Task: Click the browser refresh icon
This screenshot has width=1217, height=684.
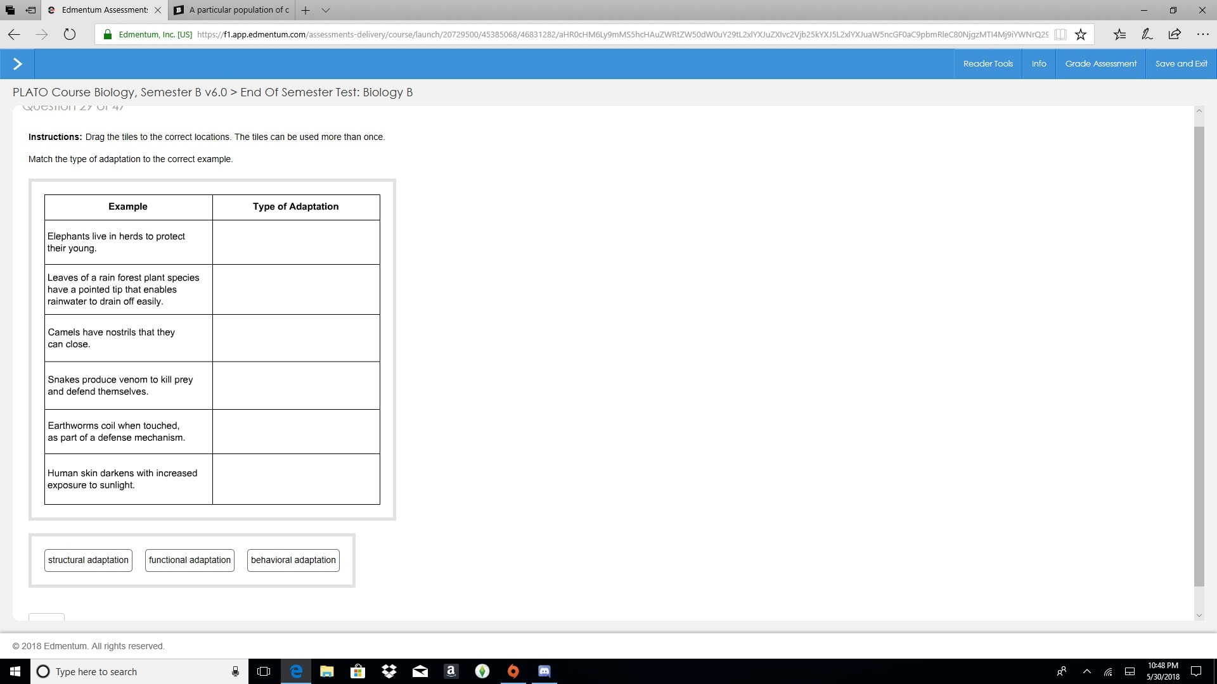Action: coord(70,34)
